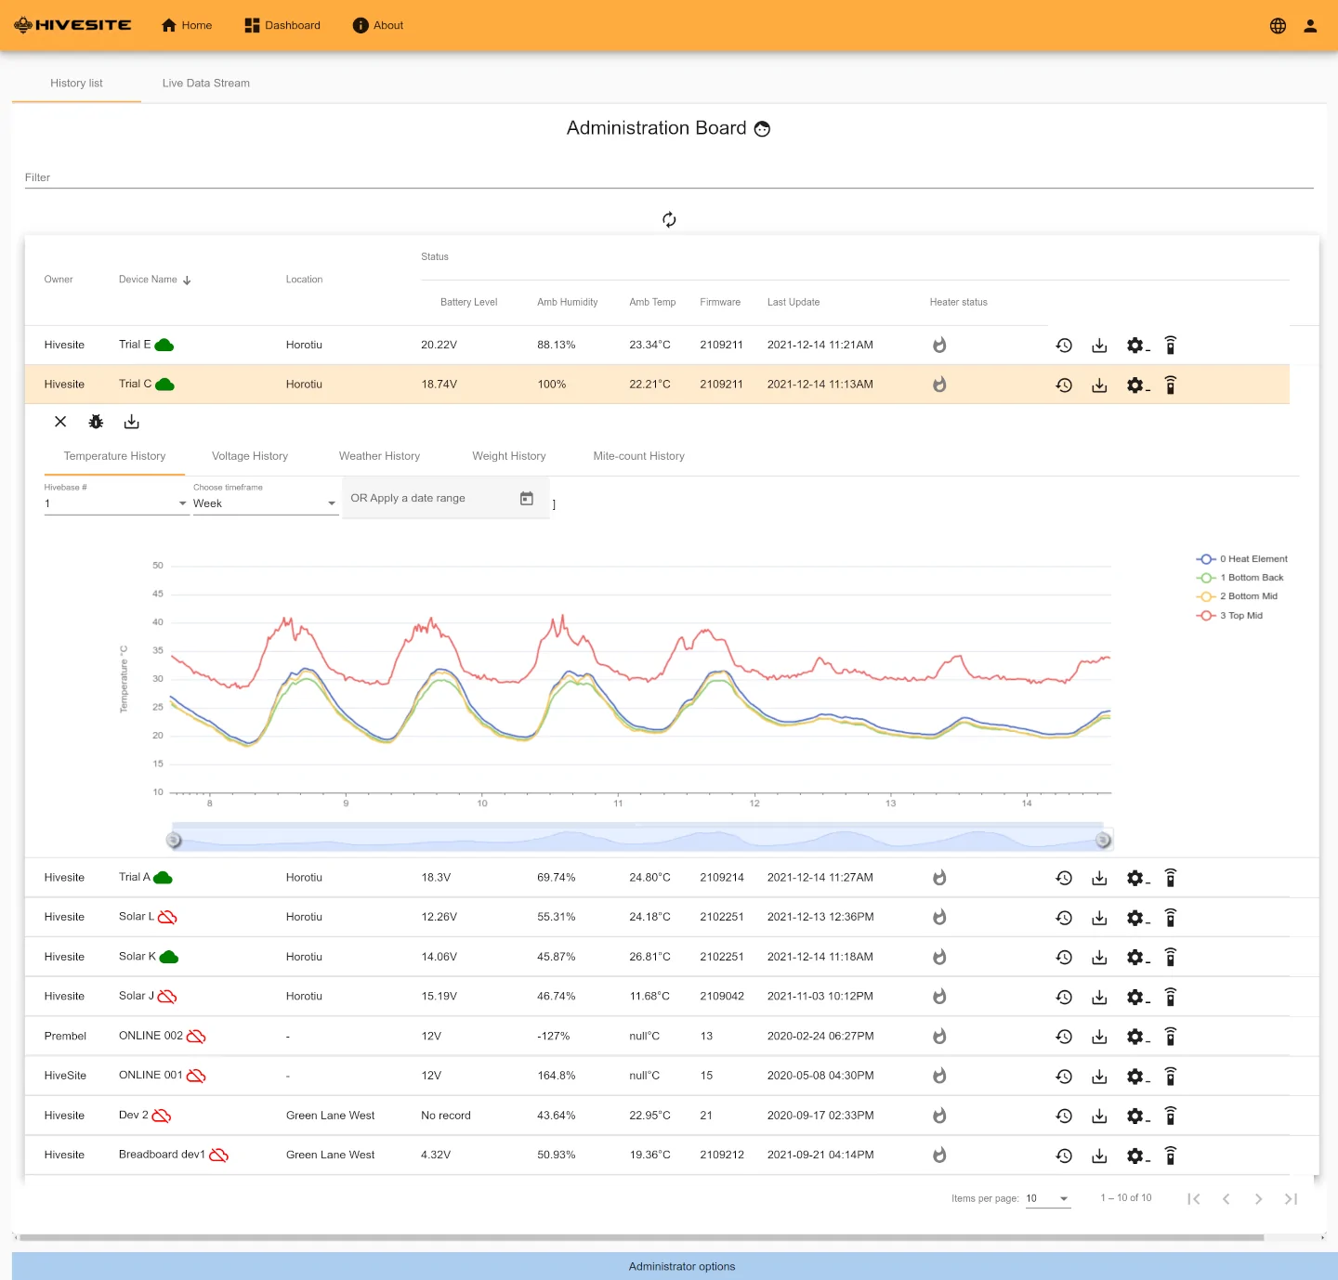Click the Owner column header
Viewport: 1338px width, 1280px height.
coord(59,280)
